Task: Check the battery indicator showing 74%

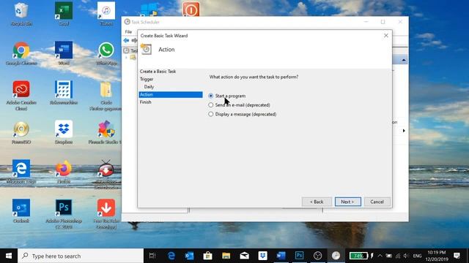Action: (358, 256)
